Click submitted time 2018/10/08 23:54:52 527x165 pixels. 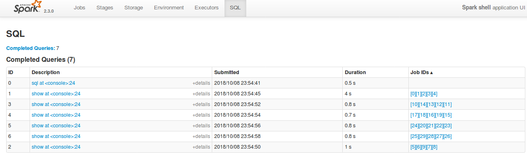[237, 104]
